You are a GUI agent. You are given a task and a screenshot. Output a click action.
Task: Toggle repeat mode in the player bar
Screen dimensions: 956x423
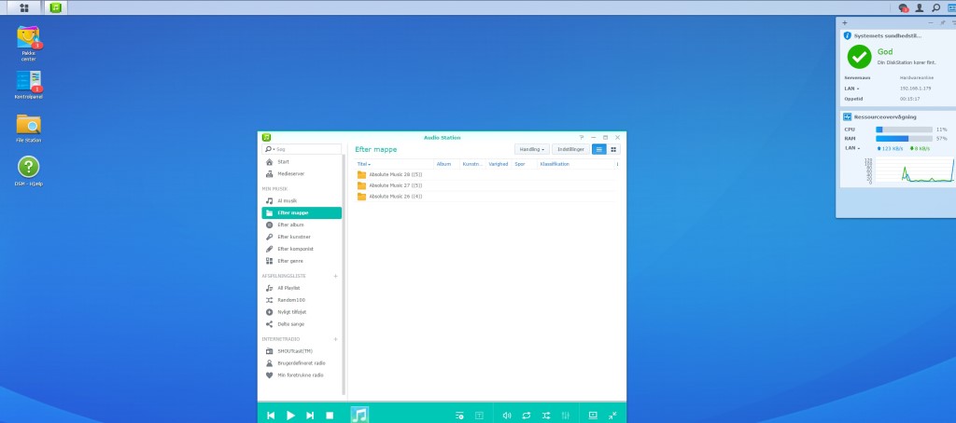[527, 416]
